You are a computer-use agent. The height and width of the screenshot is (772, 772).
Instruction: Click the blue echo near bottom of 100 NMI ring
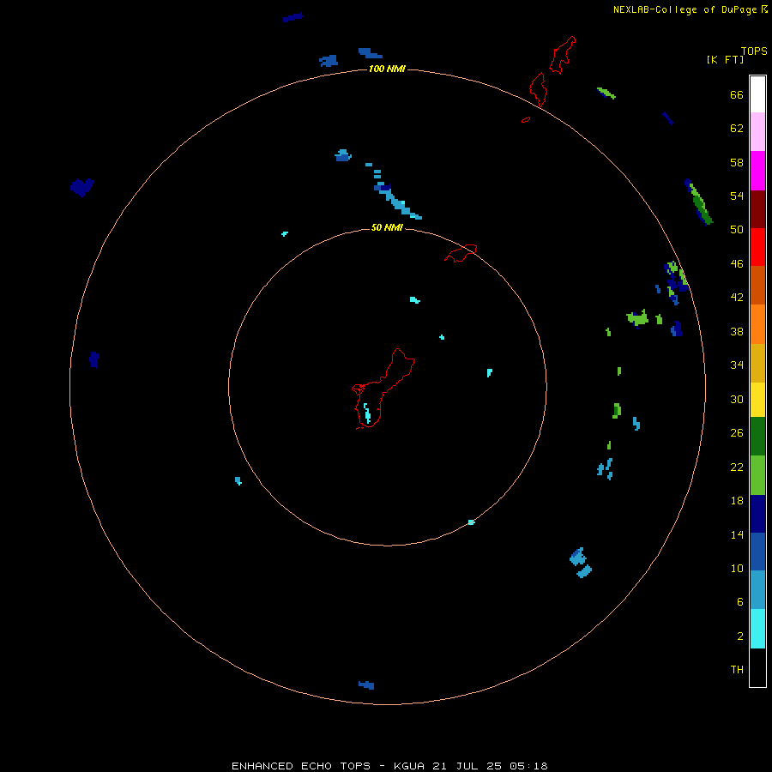366,685
